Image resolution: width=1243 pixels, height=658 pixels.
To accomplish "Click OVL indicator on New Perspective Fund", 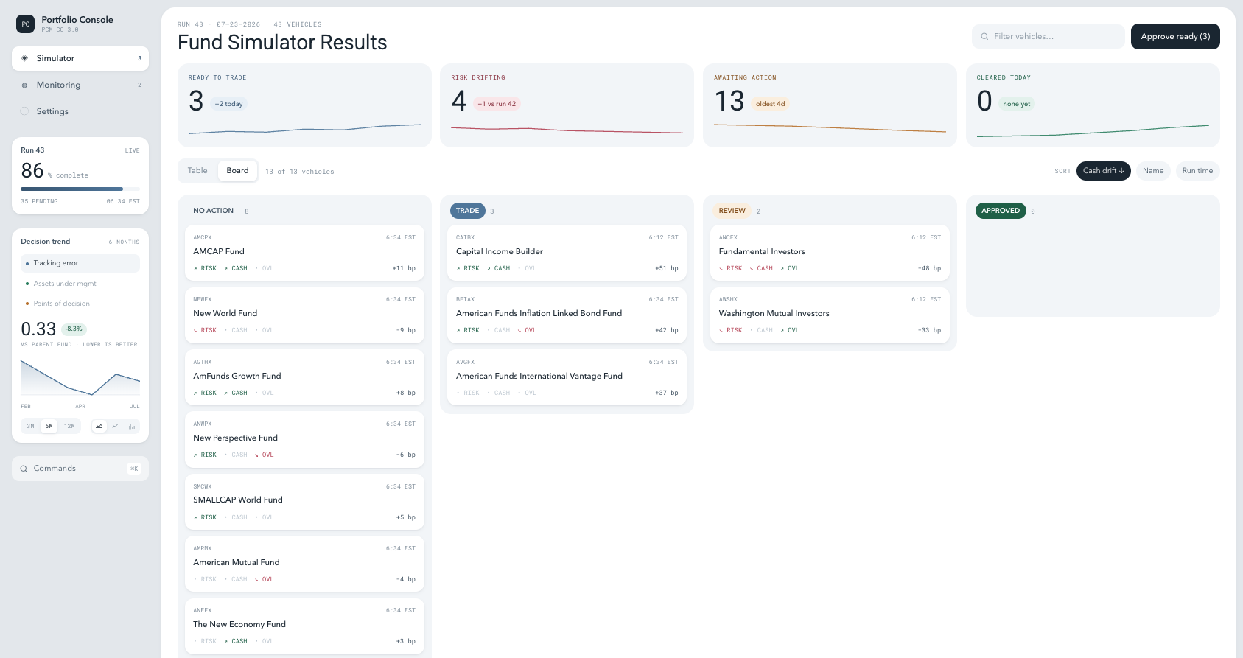I will pyautogui.click(x=264, y=455).
